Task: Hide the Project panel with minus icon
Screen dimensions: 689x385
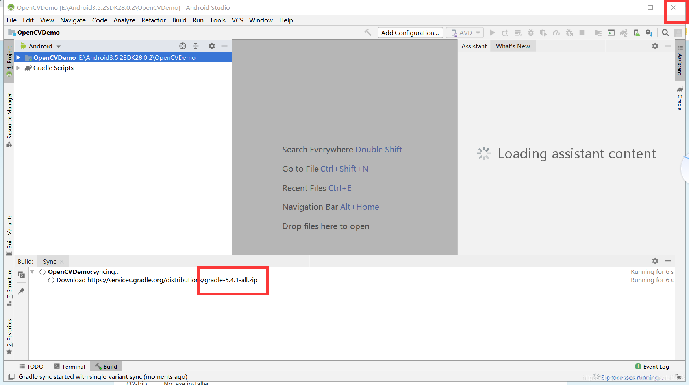Action: point(224,46)
